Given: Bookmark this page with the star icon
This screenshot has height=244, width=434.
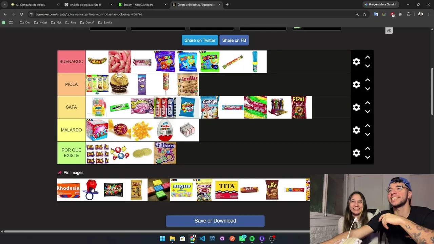Looking at the screenshot, I should (x=364, y=14).
